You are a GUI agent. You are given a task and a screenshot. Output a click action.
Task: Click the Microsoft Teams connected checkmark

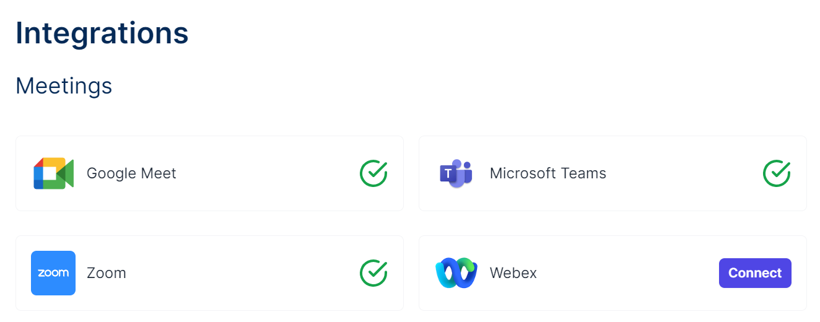click(x=777, y=173)
